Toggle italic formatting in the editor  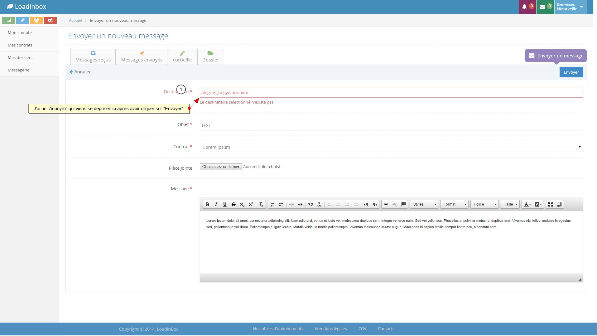(216, 204)
